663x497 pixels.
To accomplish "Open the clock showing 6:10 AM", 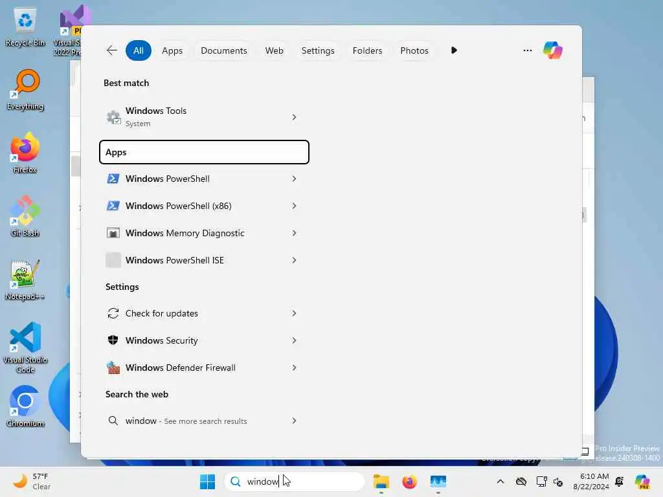I will (590, 481).
